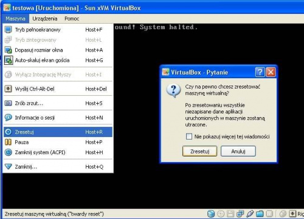304x219 pixels.
Task: Click the floppy drive status icon
Action: [230, 214]
